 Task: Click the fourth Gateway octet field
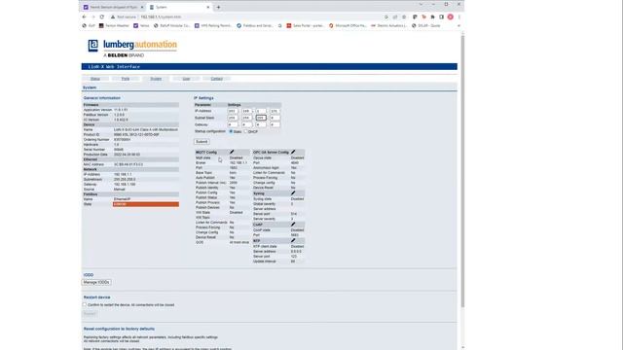coord(275,124)
